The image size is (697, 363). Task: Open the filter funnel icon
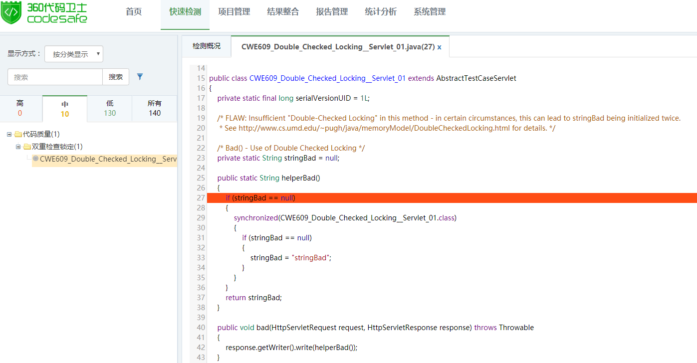[x=140, y=77]
